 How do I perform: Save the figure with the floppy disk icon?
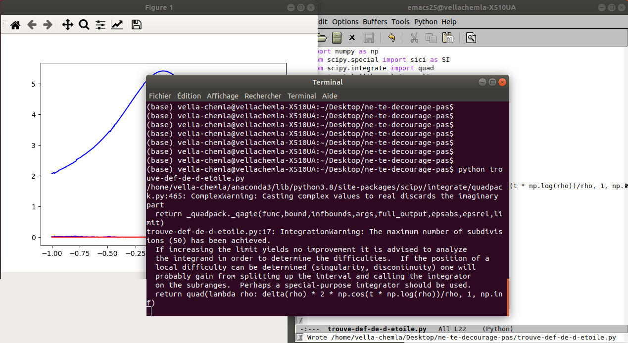click(137, 25)
